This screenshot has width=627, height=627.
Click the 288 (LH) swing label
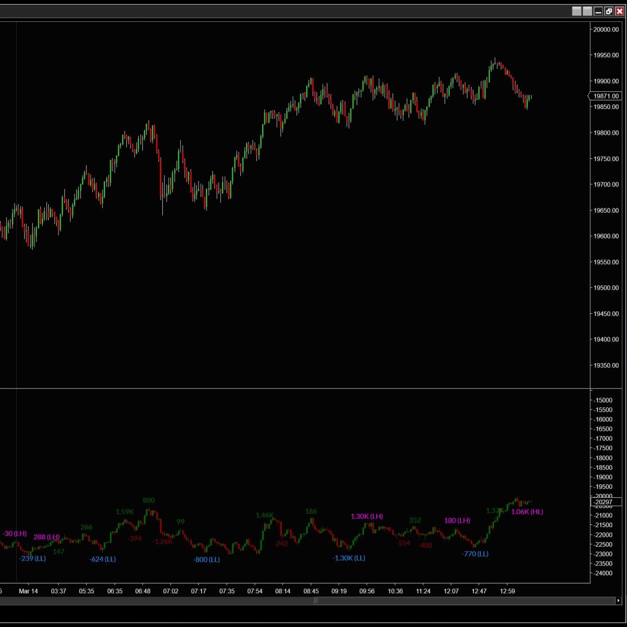pos(46,537)
